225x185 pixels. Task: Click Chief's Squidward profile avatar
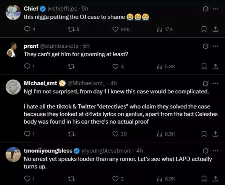click(x=13, y=12)
